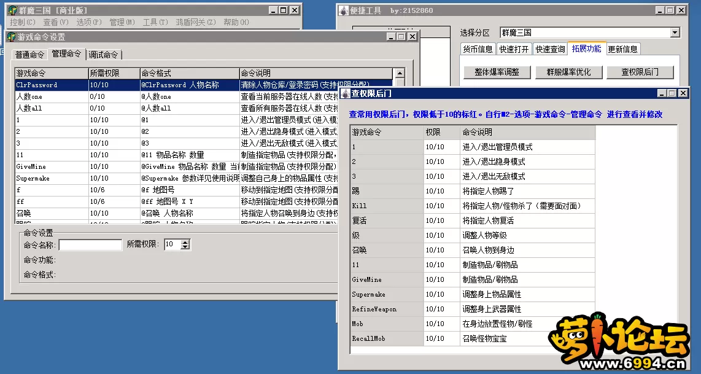Select the Mob row in 查权限后门
The image size is (701, 374).
473,324
